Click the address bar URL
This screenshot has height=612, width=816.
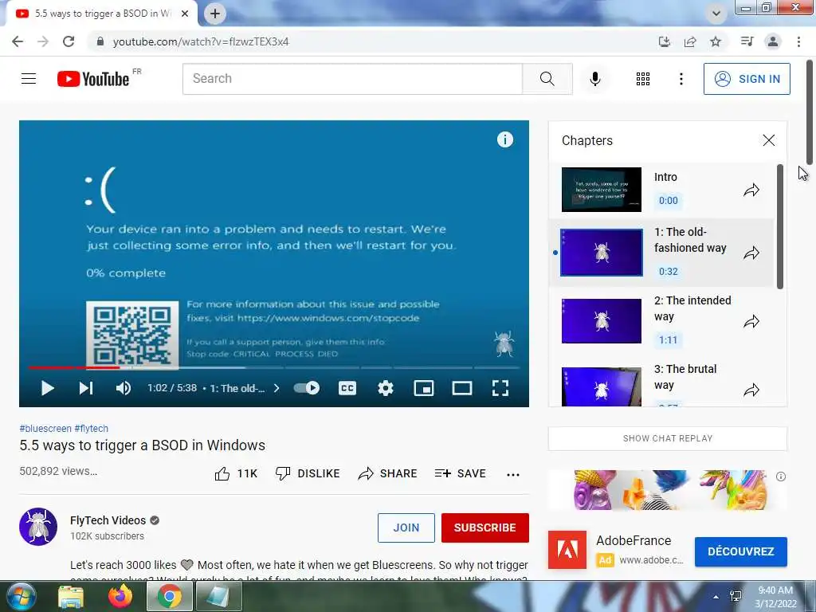200,41
